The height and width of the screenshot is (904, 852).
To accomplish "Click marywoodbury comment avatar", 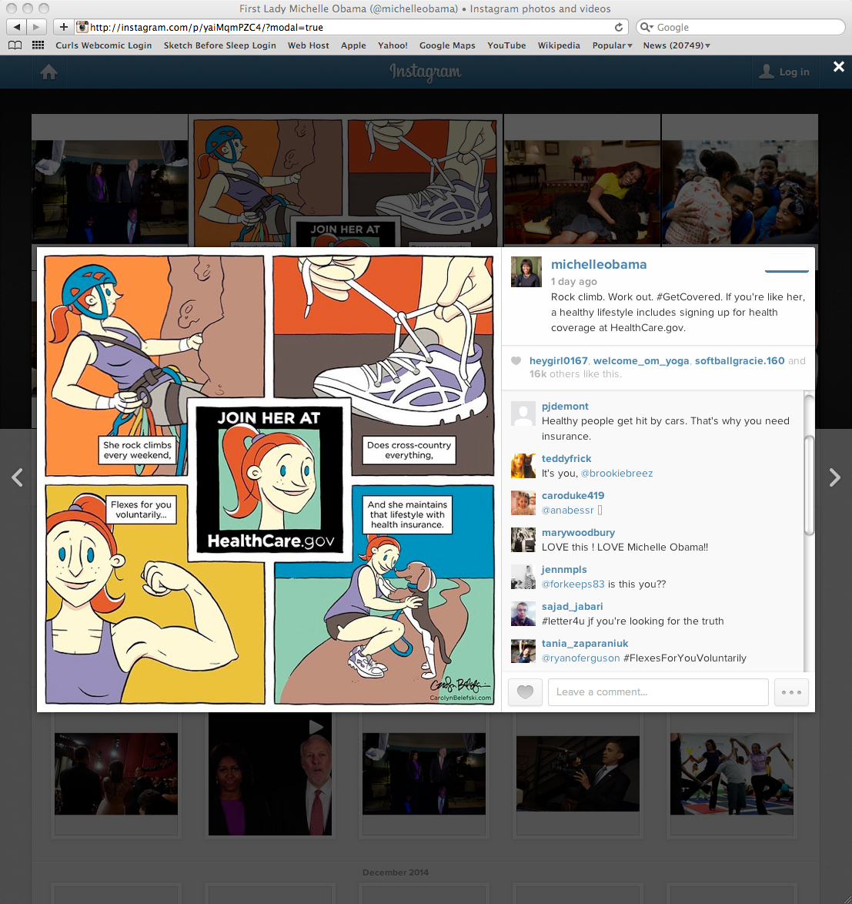I will click(523, 540).
